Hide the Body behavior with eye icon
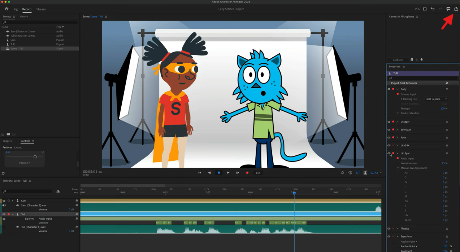Viewport: 460px width, 252px height. click(x=389, y=89)
